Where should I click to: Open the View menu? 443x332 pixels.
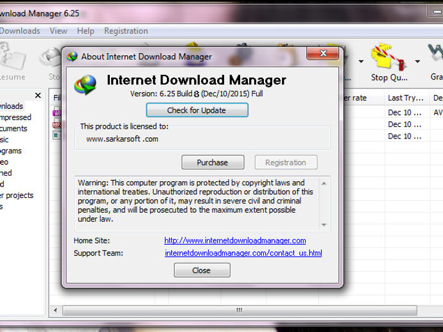(x=58, y=31)
